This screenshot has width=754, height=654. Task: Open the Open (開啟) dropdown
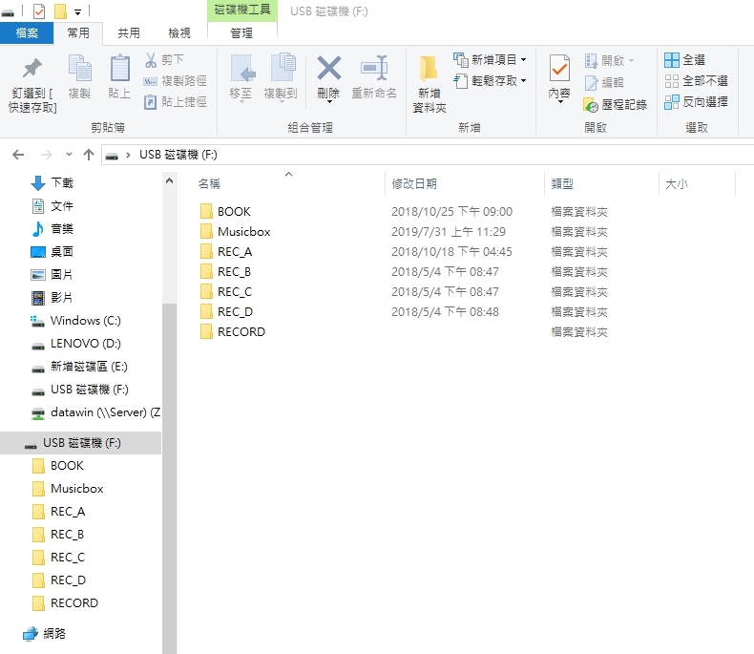point(609,60)
